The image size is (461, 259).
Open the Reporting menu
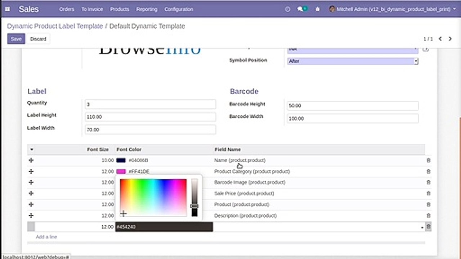pos(147,9)
